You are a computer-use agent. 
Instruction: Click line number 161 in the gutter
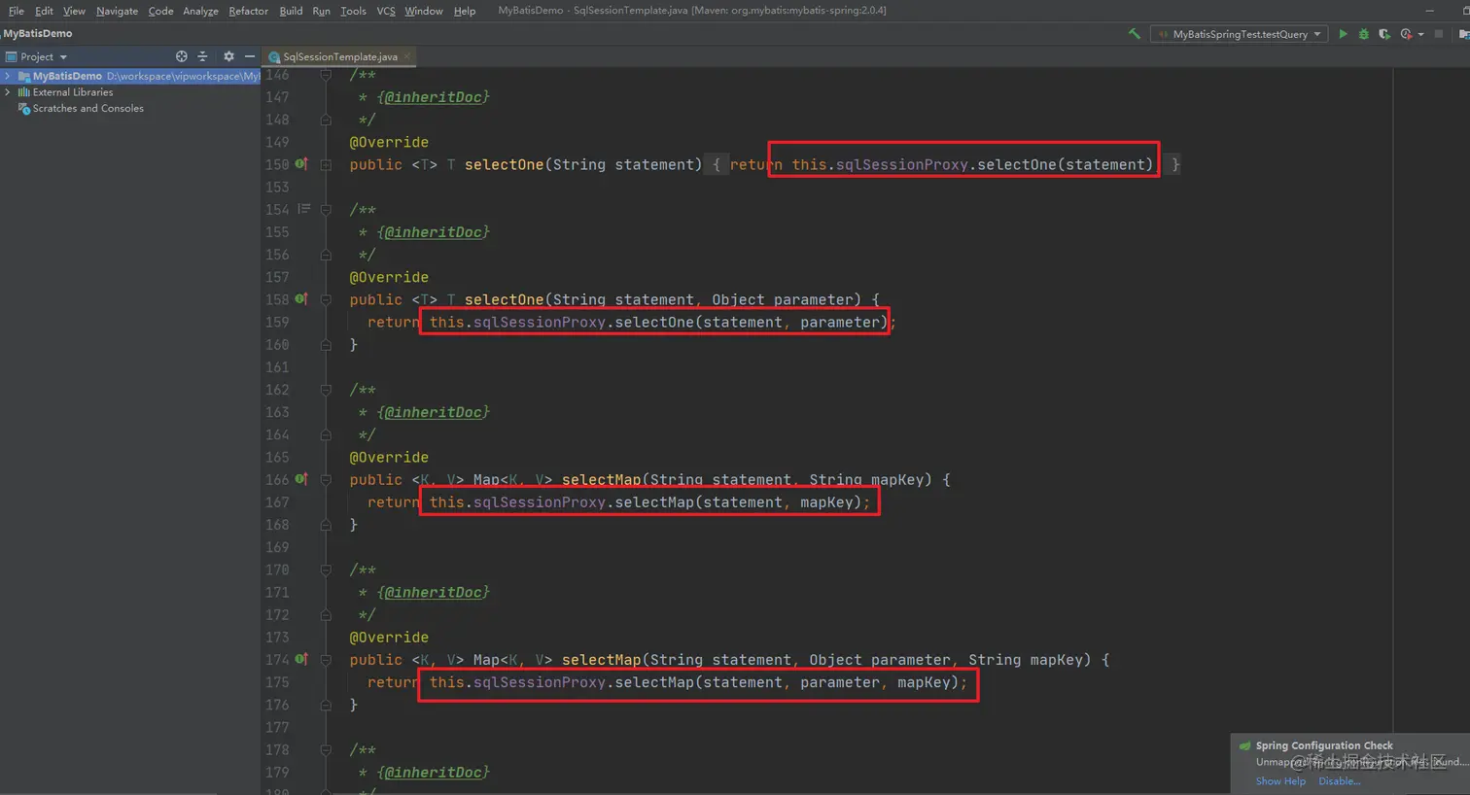[x=277, y=367]
